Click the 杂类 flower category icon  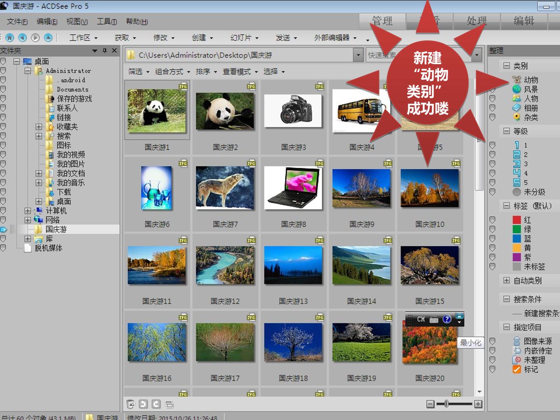(x=516, y=117)
